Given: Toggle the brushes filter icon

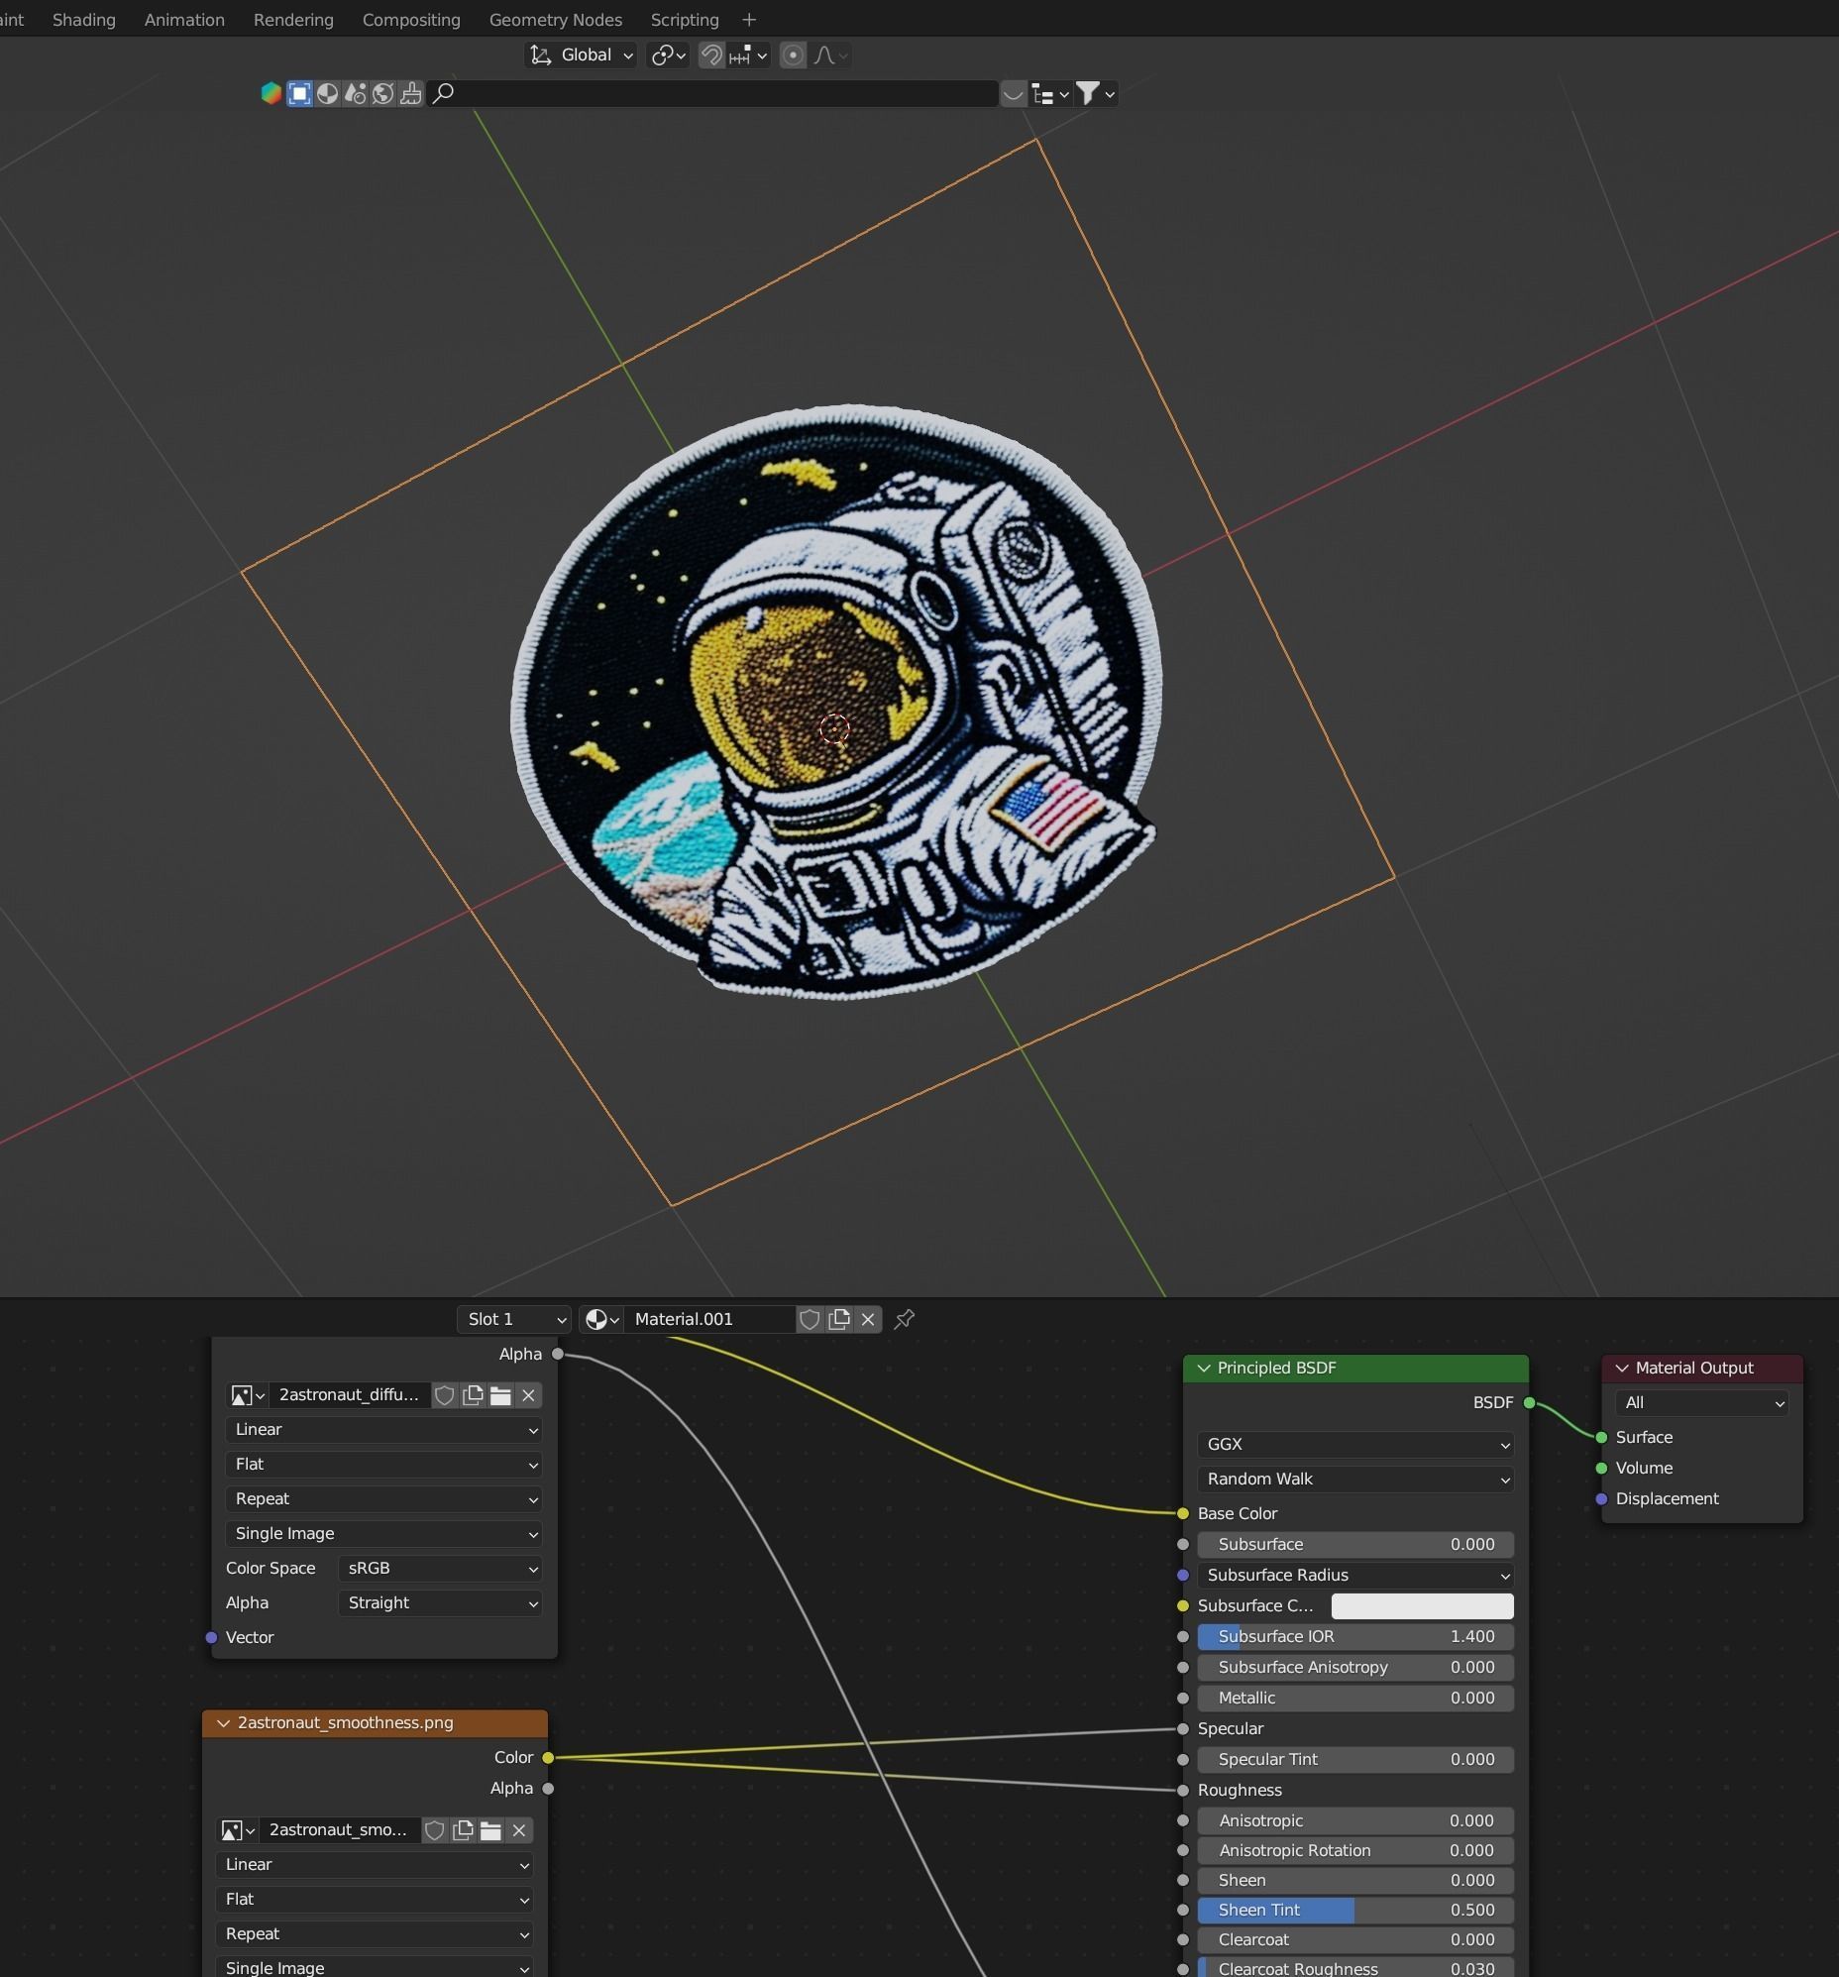Looking at the screenshot, I should pos(411,93).
